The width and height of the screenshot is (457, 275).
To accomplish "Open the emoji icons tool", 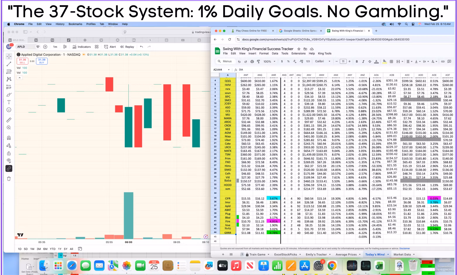I will 9,110.
